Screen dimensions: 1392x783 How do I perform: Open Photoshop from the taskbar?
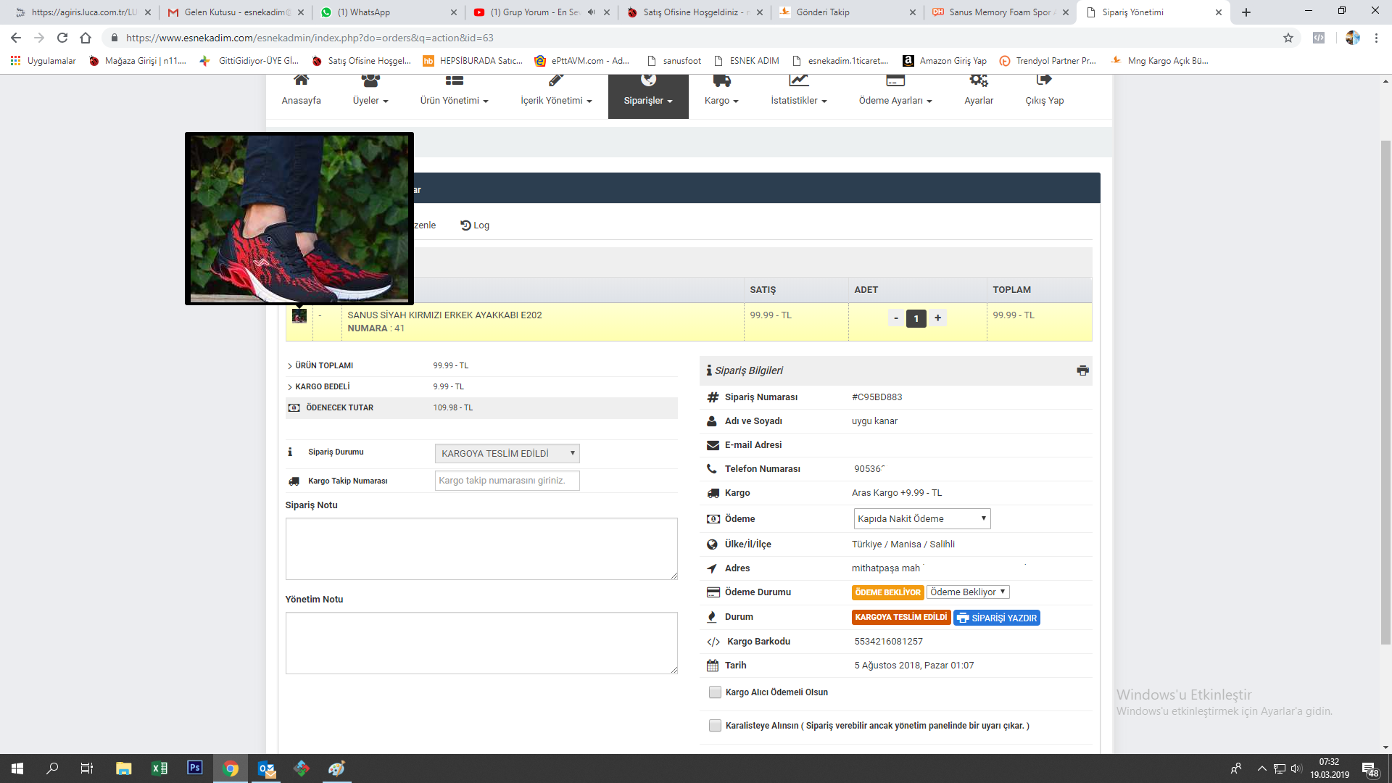pos(195,768)
